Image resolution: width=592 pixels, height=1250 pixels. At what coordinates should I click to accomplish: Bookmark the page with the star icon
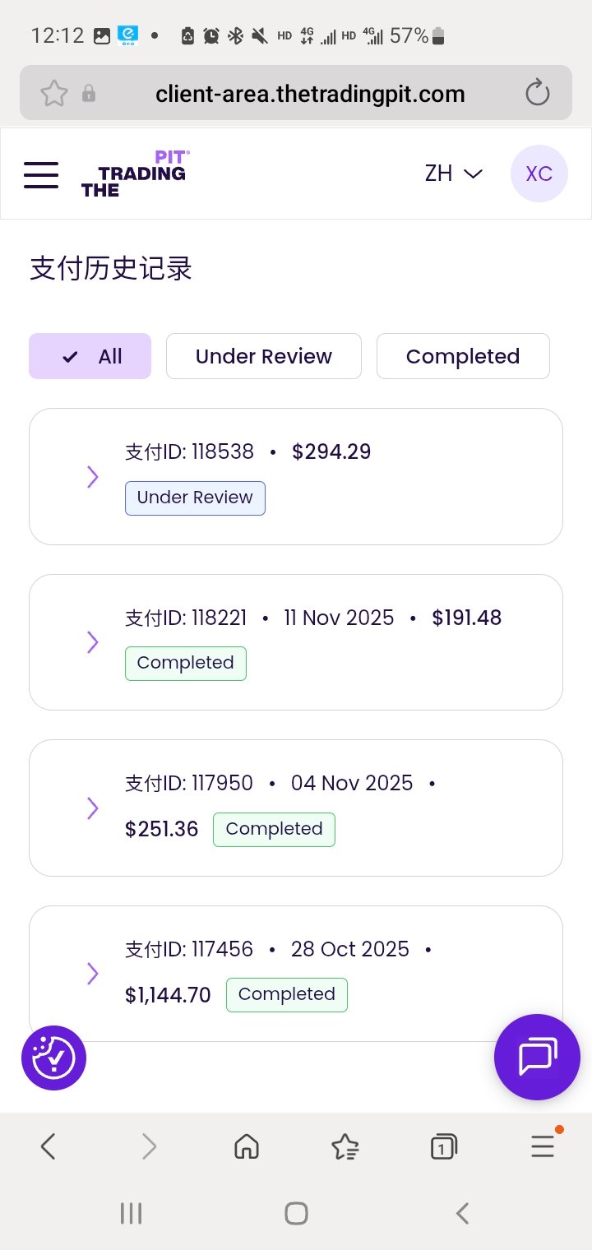coord(54,93)
